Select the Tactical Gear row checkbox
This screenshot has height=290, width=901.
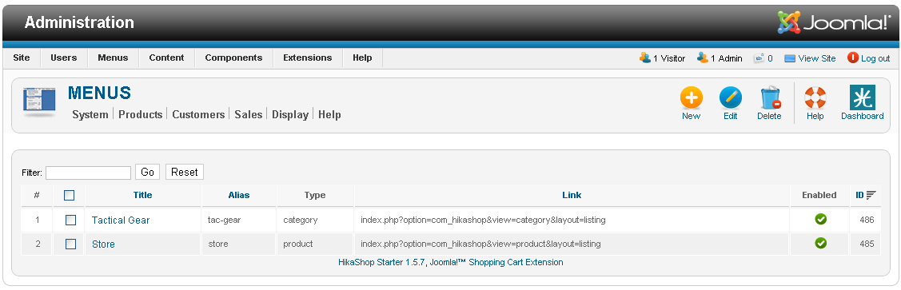click(70, 220)
